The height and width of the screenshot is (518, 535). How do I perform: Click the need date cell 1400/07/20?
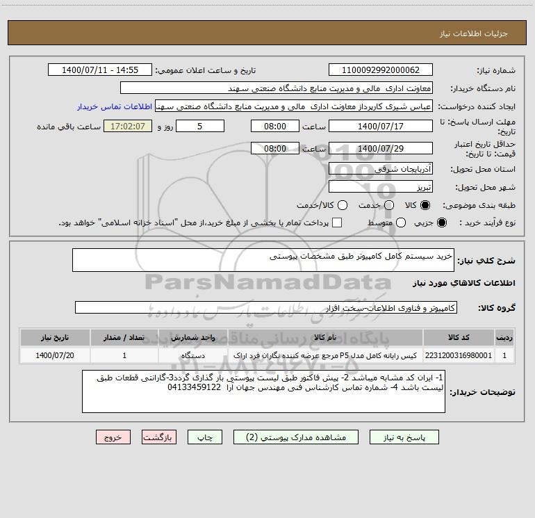(55, 355)
